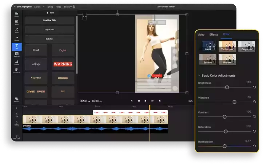Click the Cut tool beside timeline
Image resolution: width=263 pixels, height=164 pixels.
click(17, 115)
